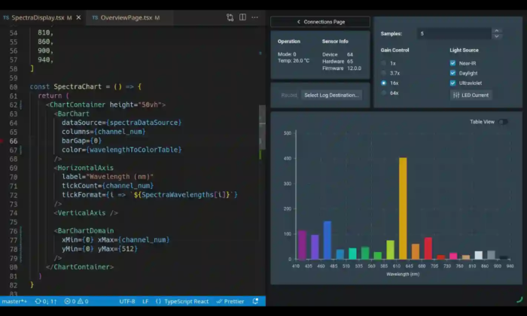Image resolution: width=527 pixels, height=316 pixels.
Task: Toggle the Table View switch
Action: click(x=503, y=122)
